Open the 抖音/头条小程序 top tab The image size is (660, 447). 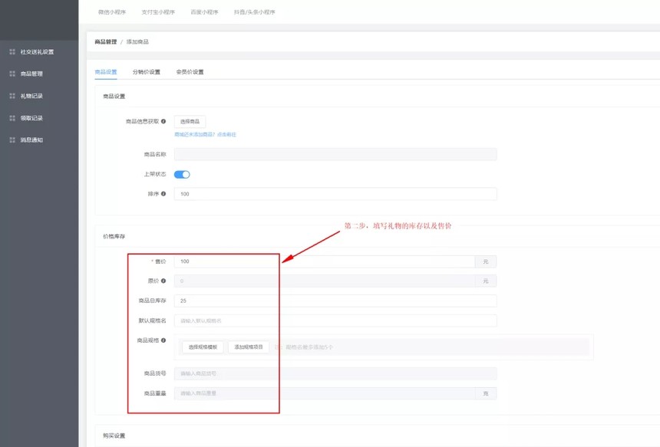(x=254, y=12)
